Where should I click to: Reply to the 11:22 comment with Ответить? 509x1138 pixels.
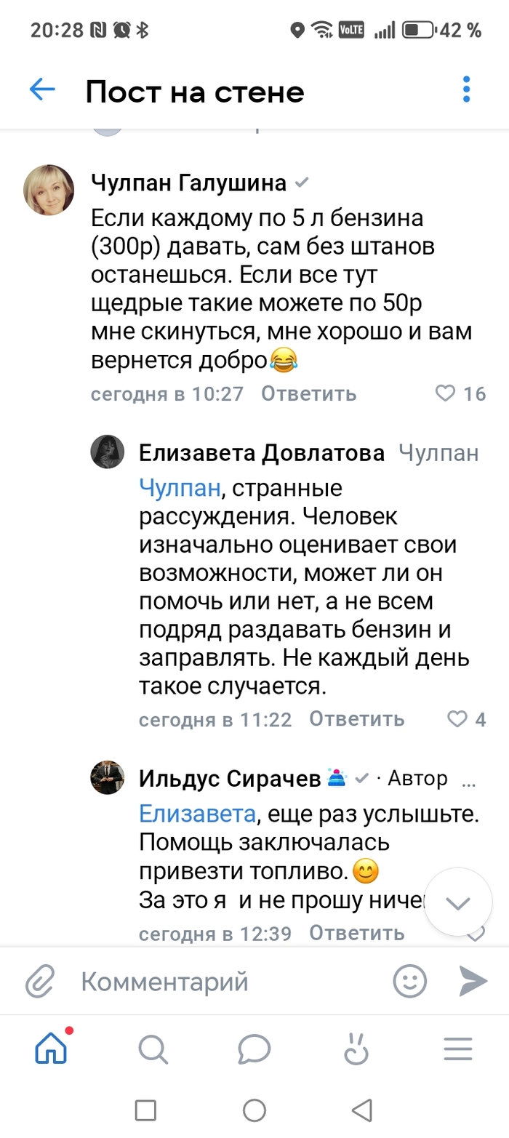tap(356, 719)
